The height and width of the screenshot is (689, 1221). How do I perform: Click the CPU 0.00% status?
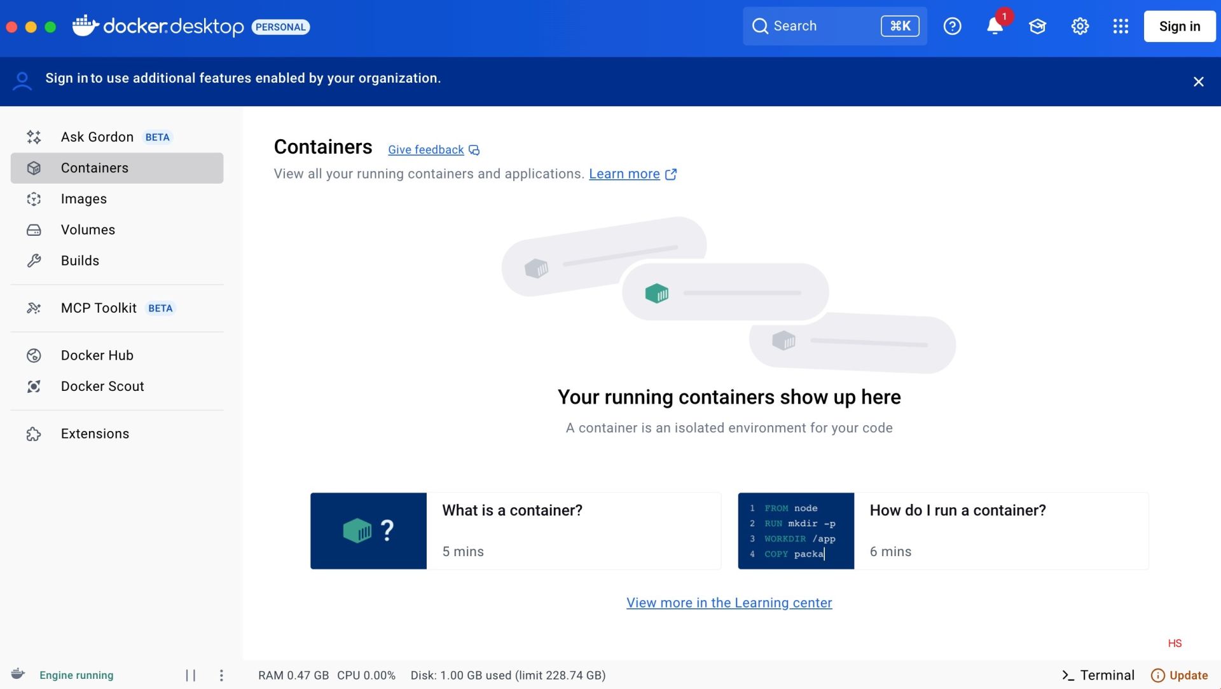coord(366,675)
